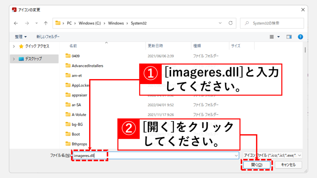This screenshot has height=178, width=317.
Task: Click the up-one-level arrow
Action: point(46,23)
